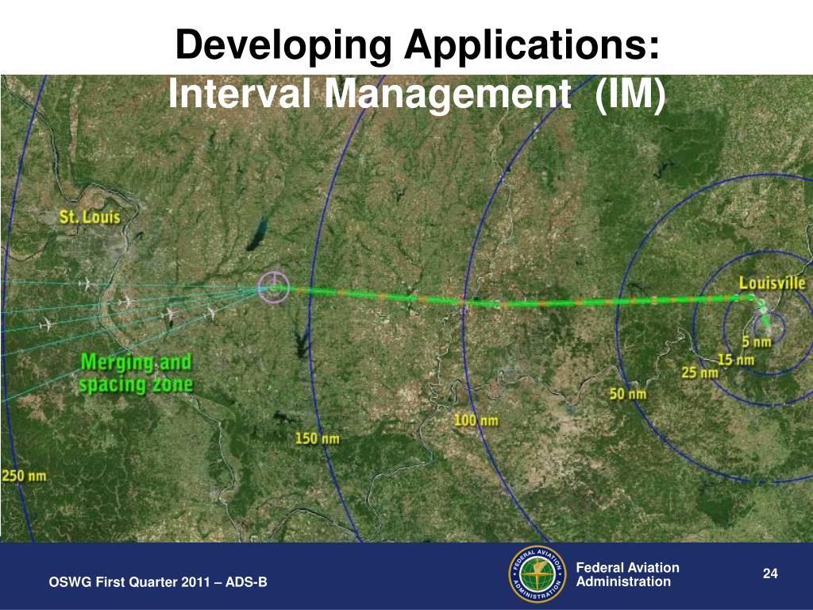Click the OSWG First Quarter 2011 footer text

tap(160, 582)
